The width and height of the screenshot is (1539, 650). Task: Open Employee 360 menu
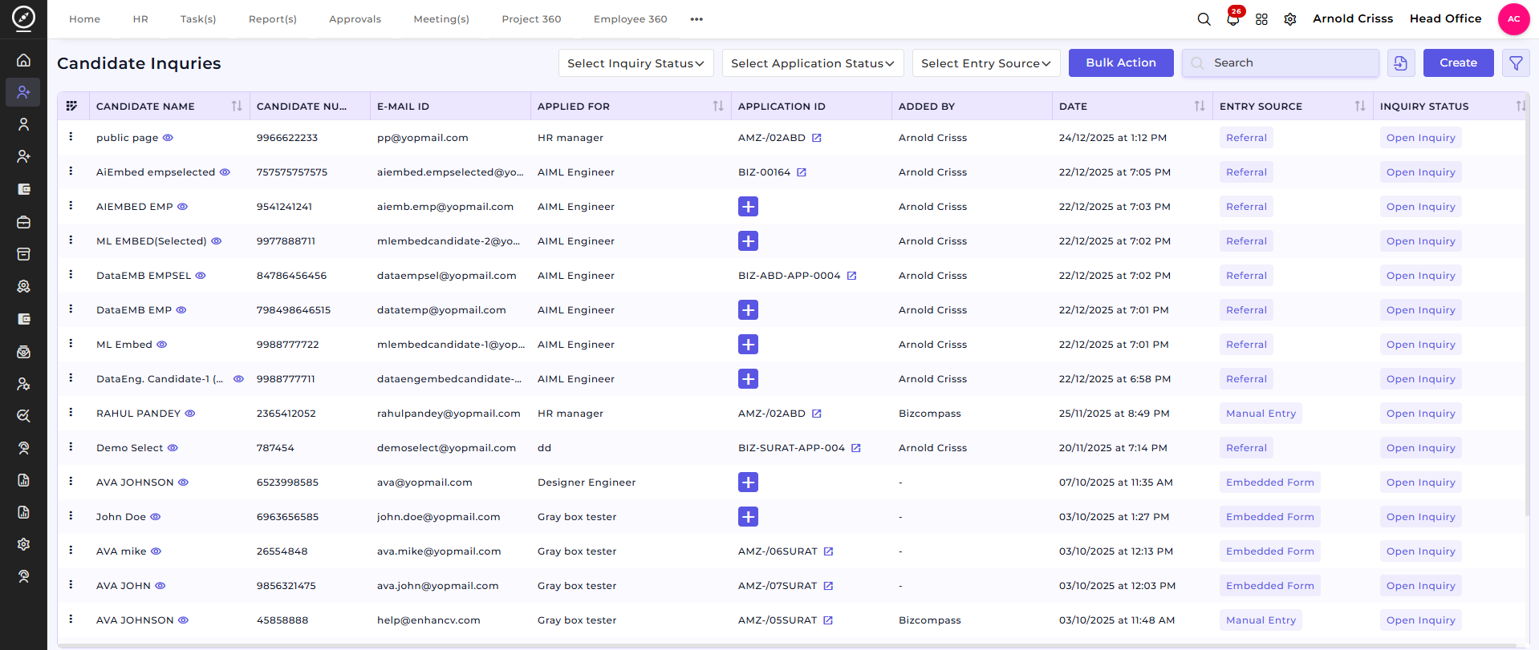tap(630, 19)
